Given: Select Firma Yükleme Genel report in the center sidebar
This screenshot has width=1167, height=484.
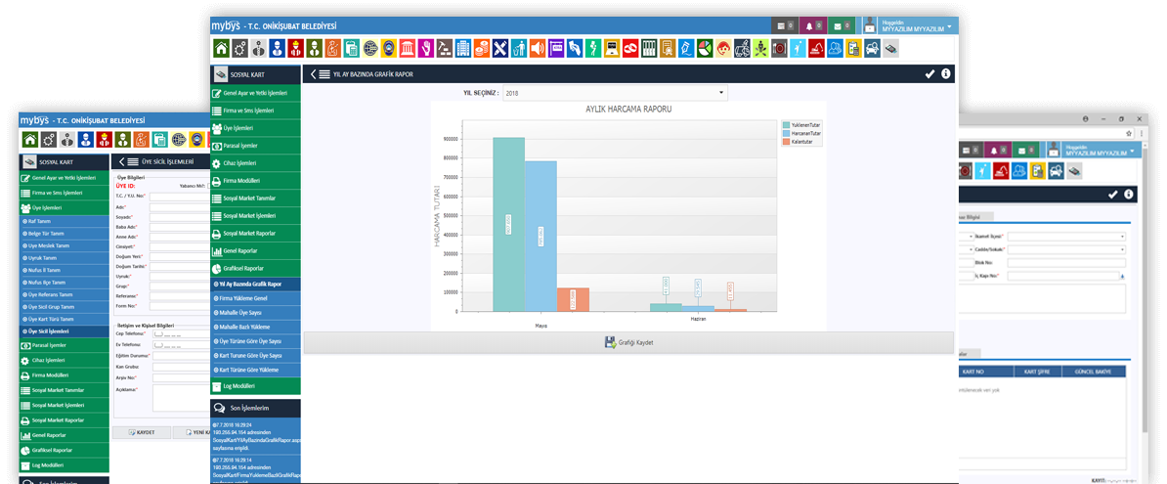Looking at the screenshot, I should point(256,298).
